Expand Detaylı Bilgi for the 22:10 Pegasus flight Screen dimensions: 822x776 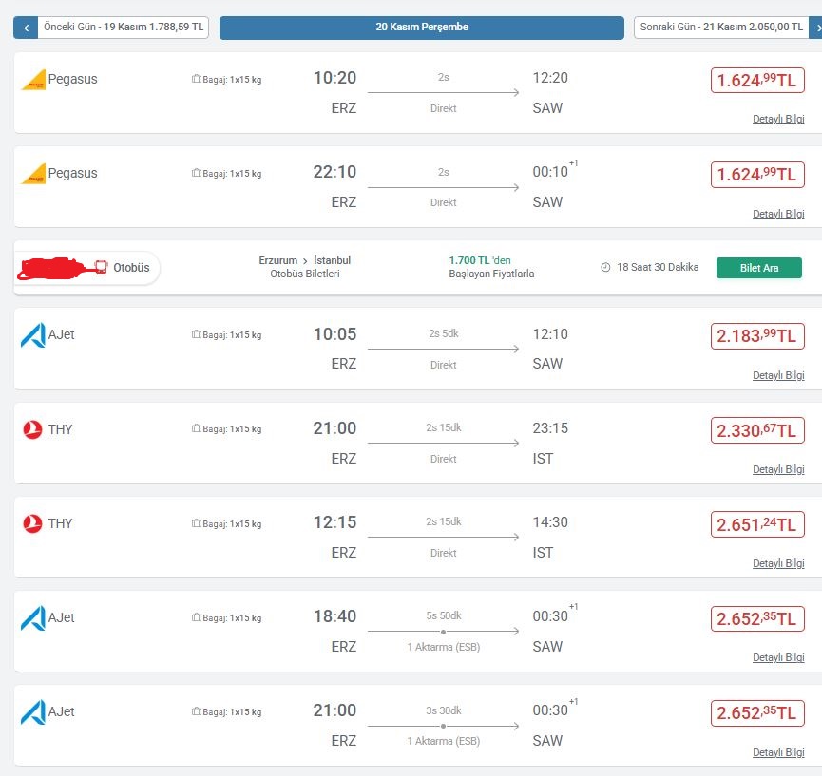pyautogui.click(x=778, y=214)
